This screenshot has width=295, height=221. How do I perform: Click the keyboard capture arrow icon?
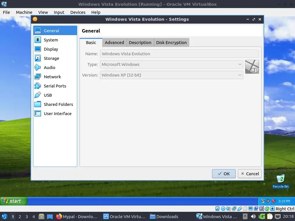coord(272,209)
